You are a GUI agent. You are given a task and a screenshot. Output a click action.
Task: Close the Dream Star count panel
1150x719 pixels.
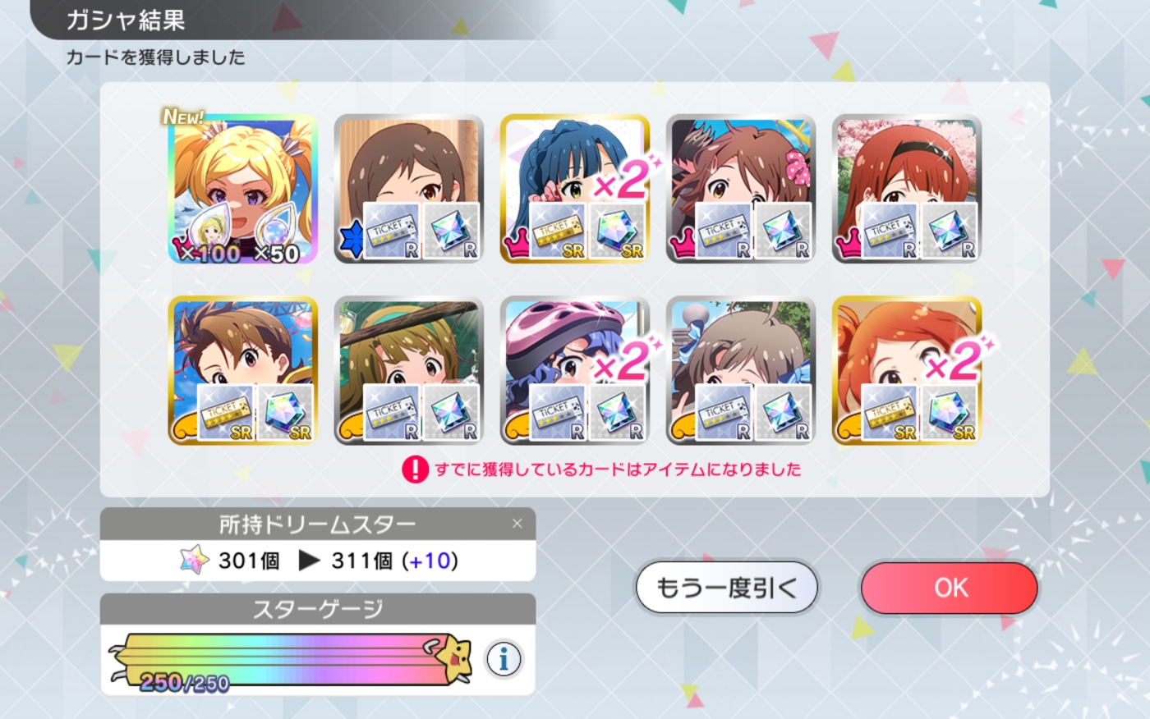point(517,524)
